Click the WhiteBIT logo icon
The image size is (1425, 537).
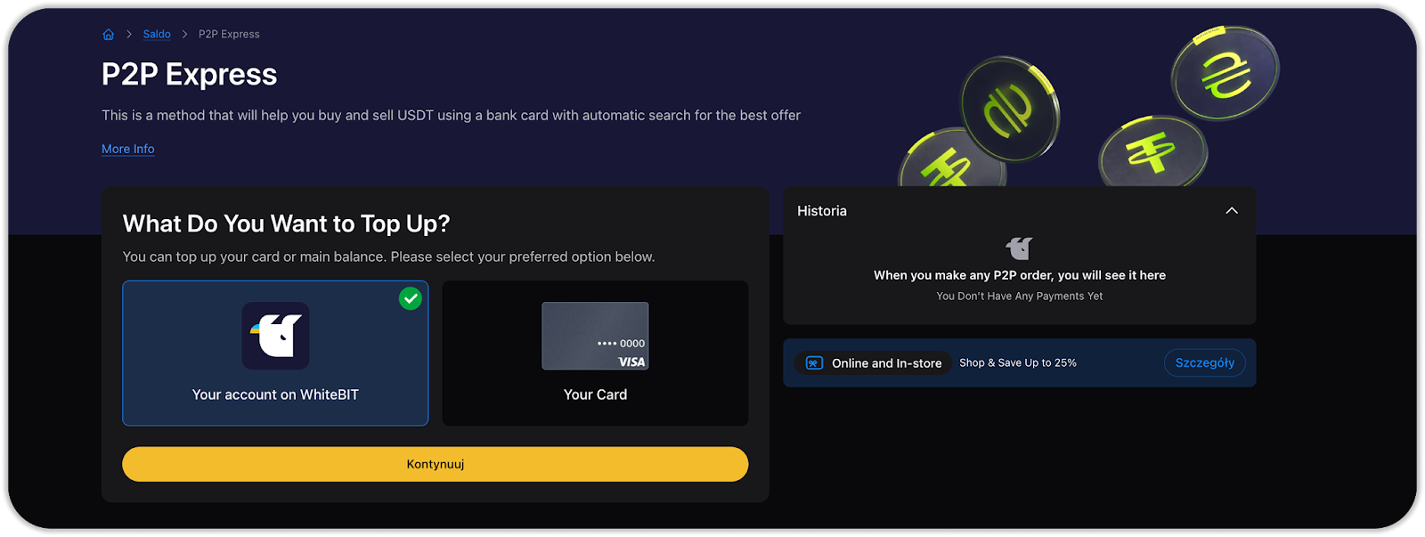[x=276, y=336]
